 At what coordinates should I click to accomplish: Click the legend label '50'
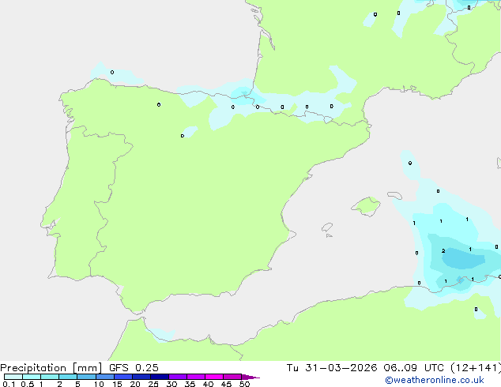click(244, 384)
